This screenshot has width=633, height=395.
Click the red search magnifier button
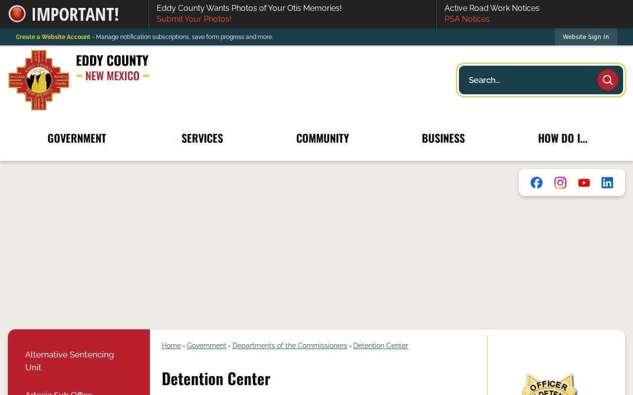[x=607, y=80]
